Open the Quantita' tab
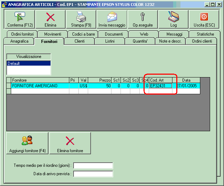224x186 pixels. click(140, 41)
